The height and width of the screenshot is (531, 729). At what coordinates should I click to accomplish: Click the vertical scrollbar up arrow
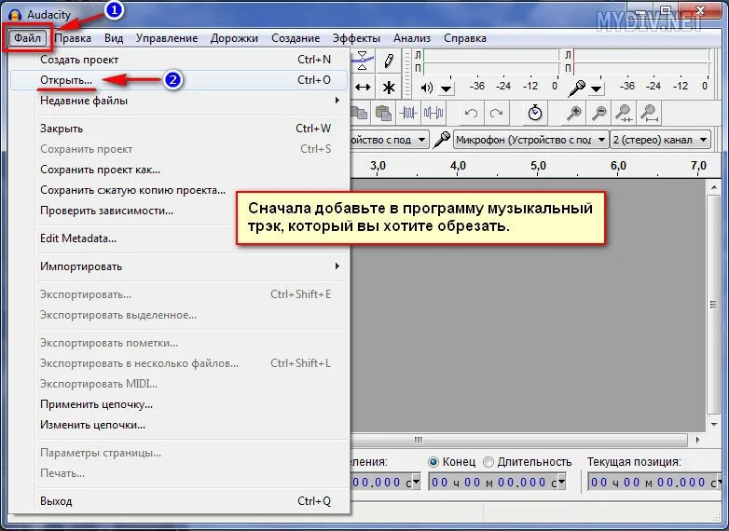714,187
